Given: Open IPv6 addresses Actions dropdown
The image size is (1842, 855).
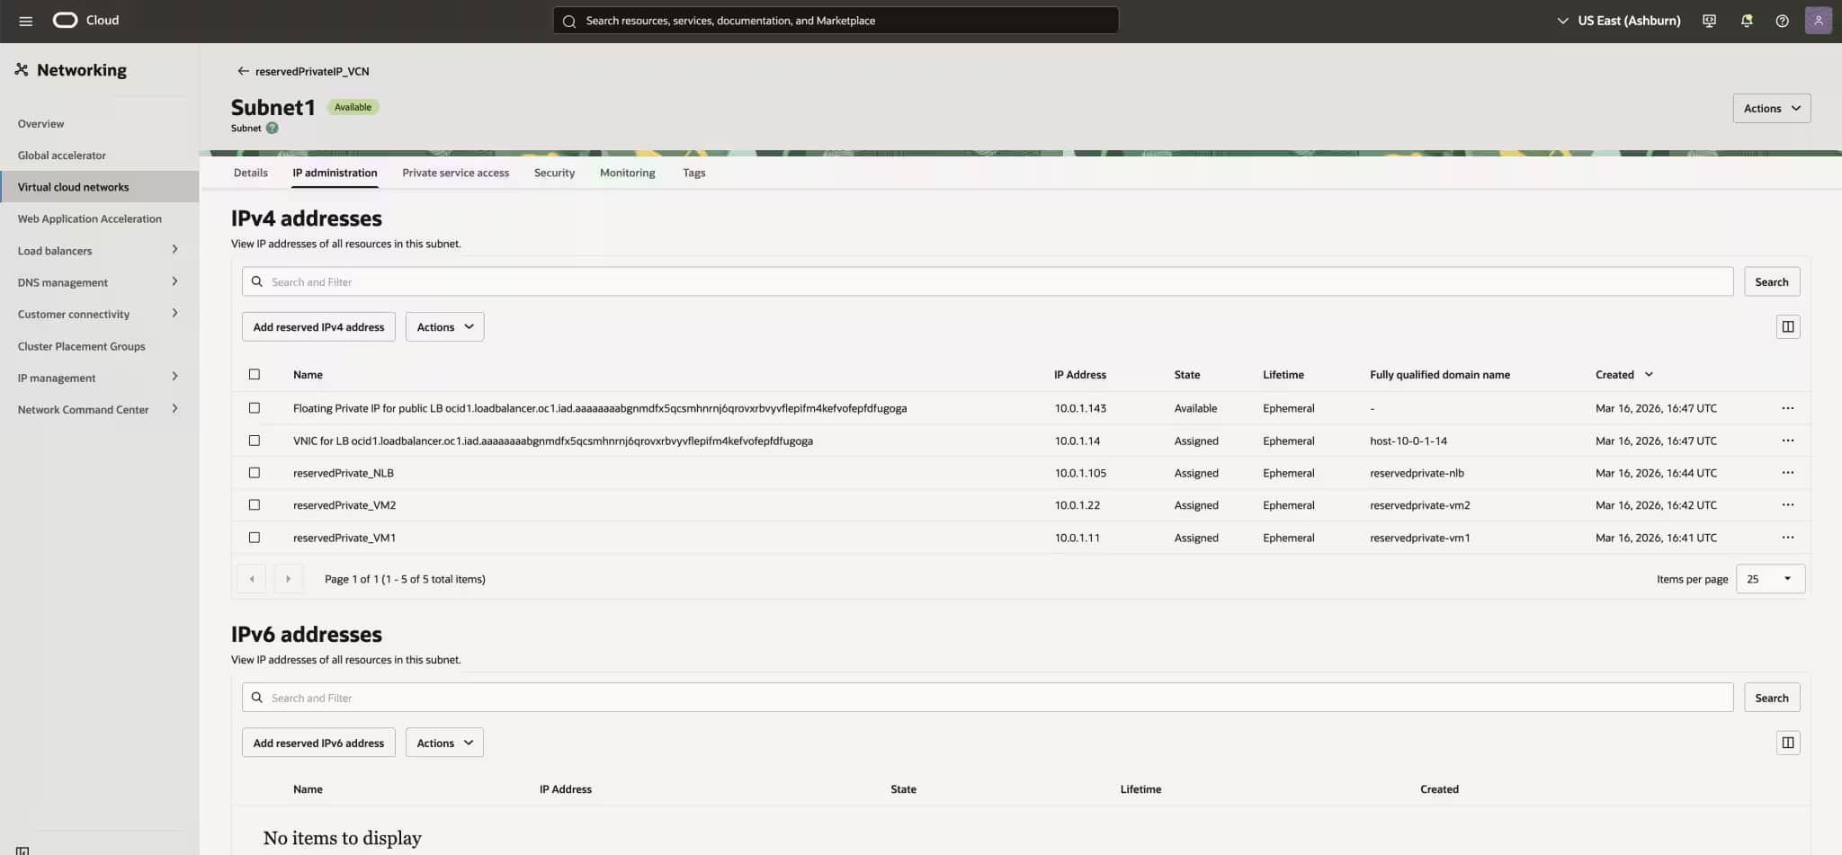Looking at the screenshot, I should pyautogui.click(x=444, y=743).
